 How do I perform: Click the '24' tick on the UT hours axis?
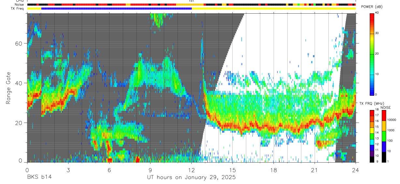(x=356, y=170)
